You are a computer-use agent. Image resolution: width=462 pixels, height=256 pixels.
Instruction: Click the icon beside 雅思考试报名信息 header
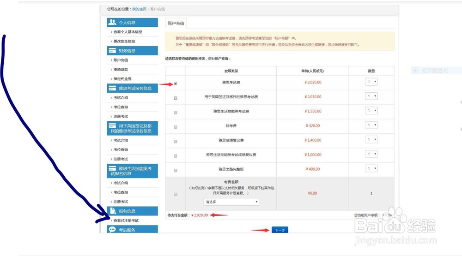(112, 88)
